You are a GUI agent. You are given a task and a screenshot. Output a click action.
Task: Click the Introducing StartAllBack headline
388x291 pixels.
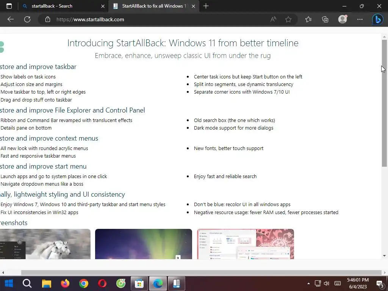[183, 43]
